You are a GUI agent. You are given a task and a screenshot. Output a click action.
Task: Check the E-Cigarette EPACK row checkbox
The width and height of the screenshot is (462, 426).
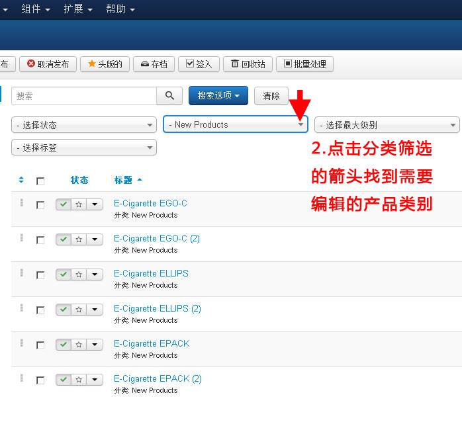tap(40, 345)
